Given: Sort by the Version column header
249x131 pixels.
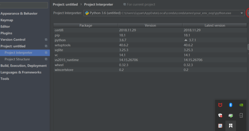Looking at the screenshot, I should click(x=150, y=26).
